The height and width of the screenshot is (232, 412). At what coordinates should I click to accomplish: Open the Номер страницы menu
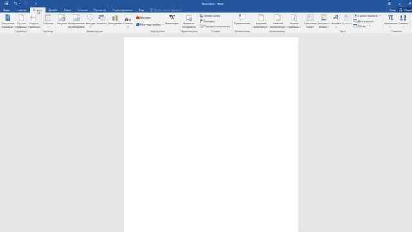pos(294,21)
